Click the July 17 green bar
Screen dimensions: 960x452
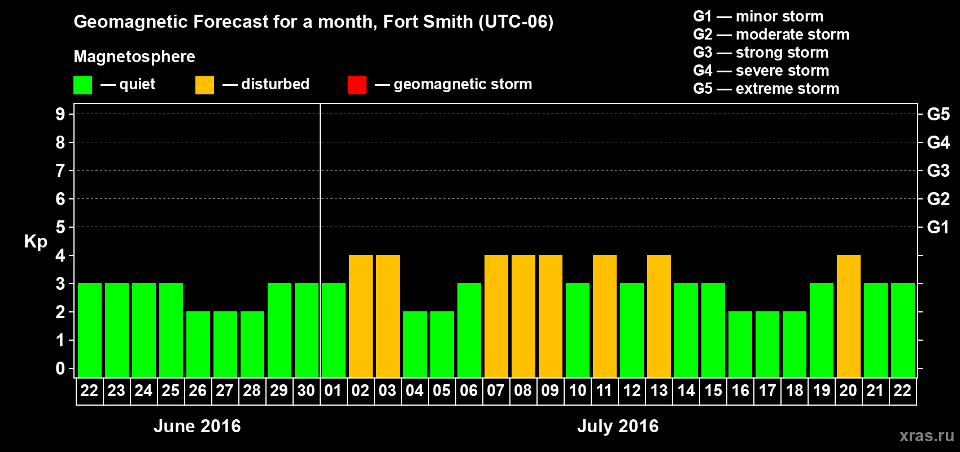[767, 344]
